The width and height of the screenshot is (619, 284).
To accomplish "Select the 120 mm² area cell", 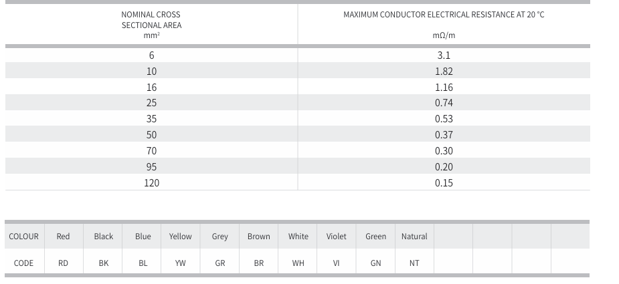I will (x=151, y=182).
